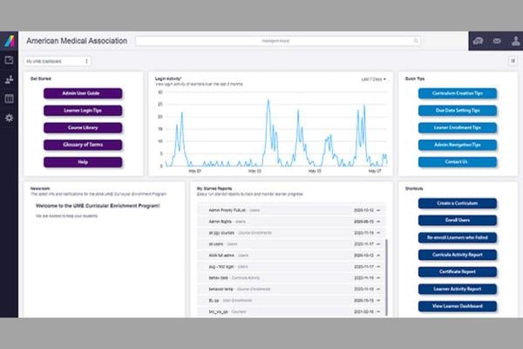Image resolution: width=523 pixels, height=349 pixels.
Task: Open the users icon in left sidebar
Action: click(x=9, y=79)
